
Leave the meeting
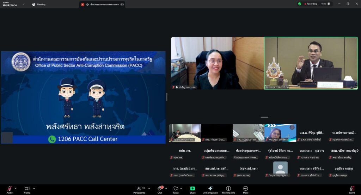coord(352,189)
